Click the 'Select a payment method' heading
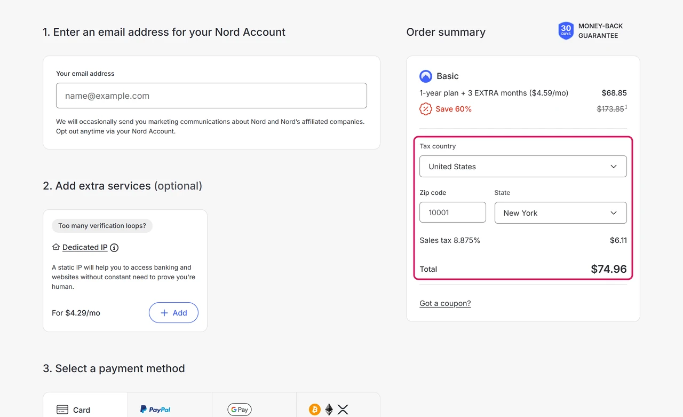 [114, 368]
